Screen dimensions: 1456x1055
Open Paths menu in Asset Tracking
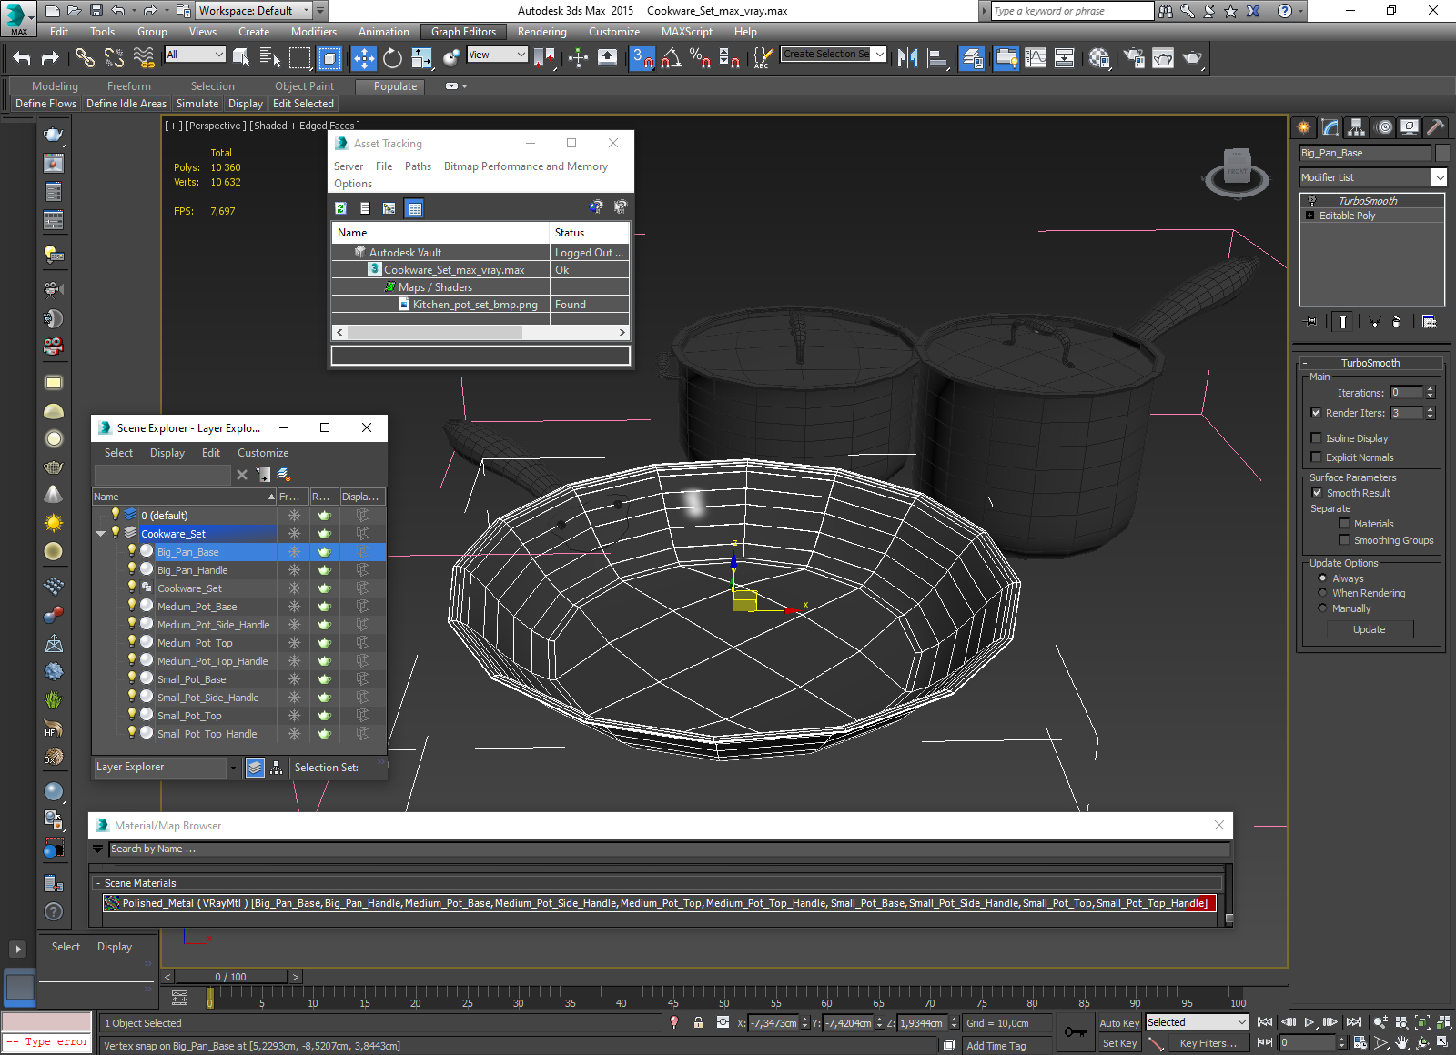pos(418,166)
